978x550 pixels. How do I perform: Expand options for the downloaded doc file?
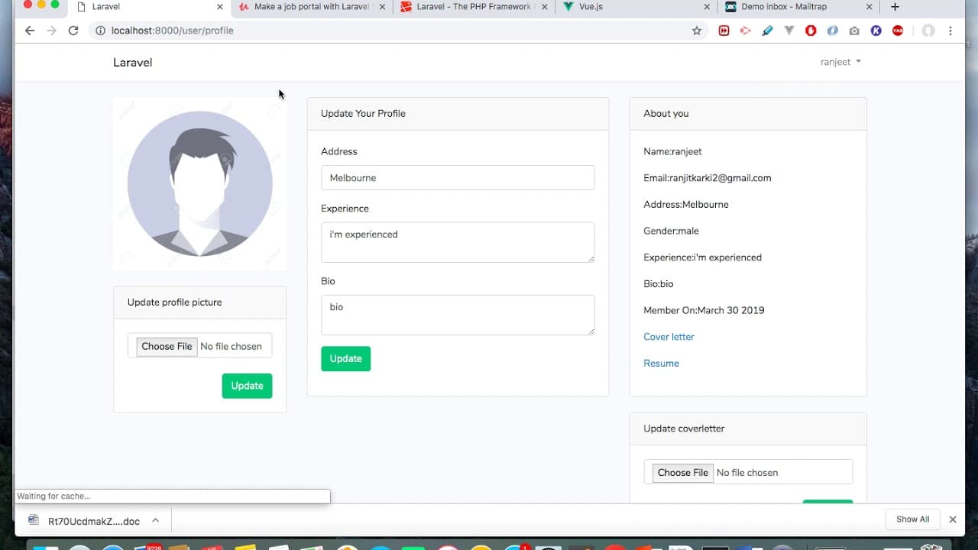155,520
